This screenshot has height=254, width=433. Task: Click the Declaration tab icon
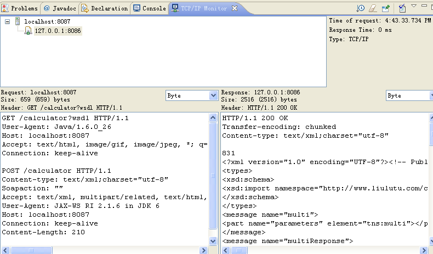(85, 8)
